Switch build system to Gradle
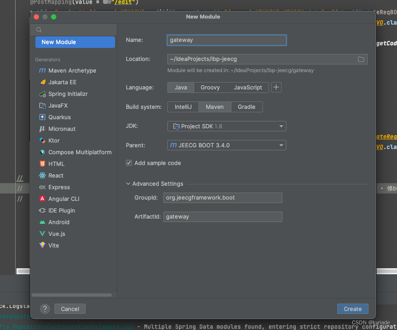 [247, 107]
